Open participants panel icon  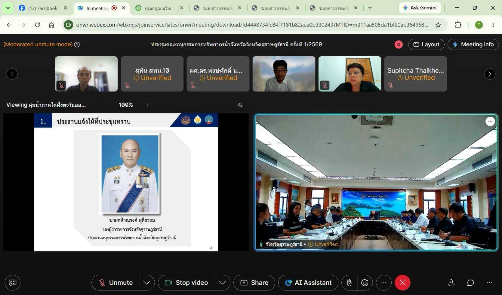tap(451, 283)
